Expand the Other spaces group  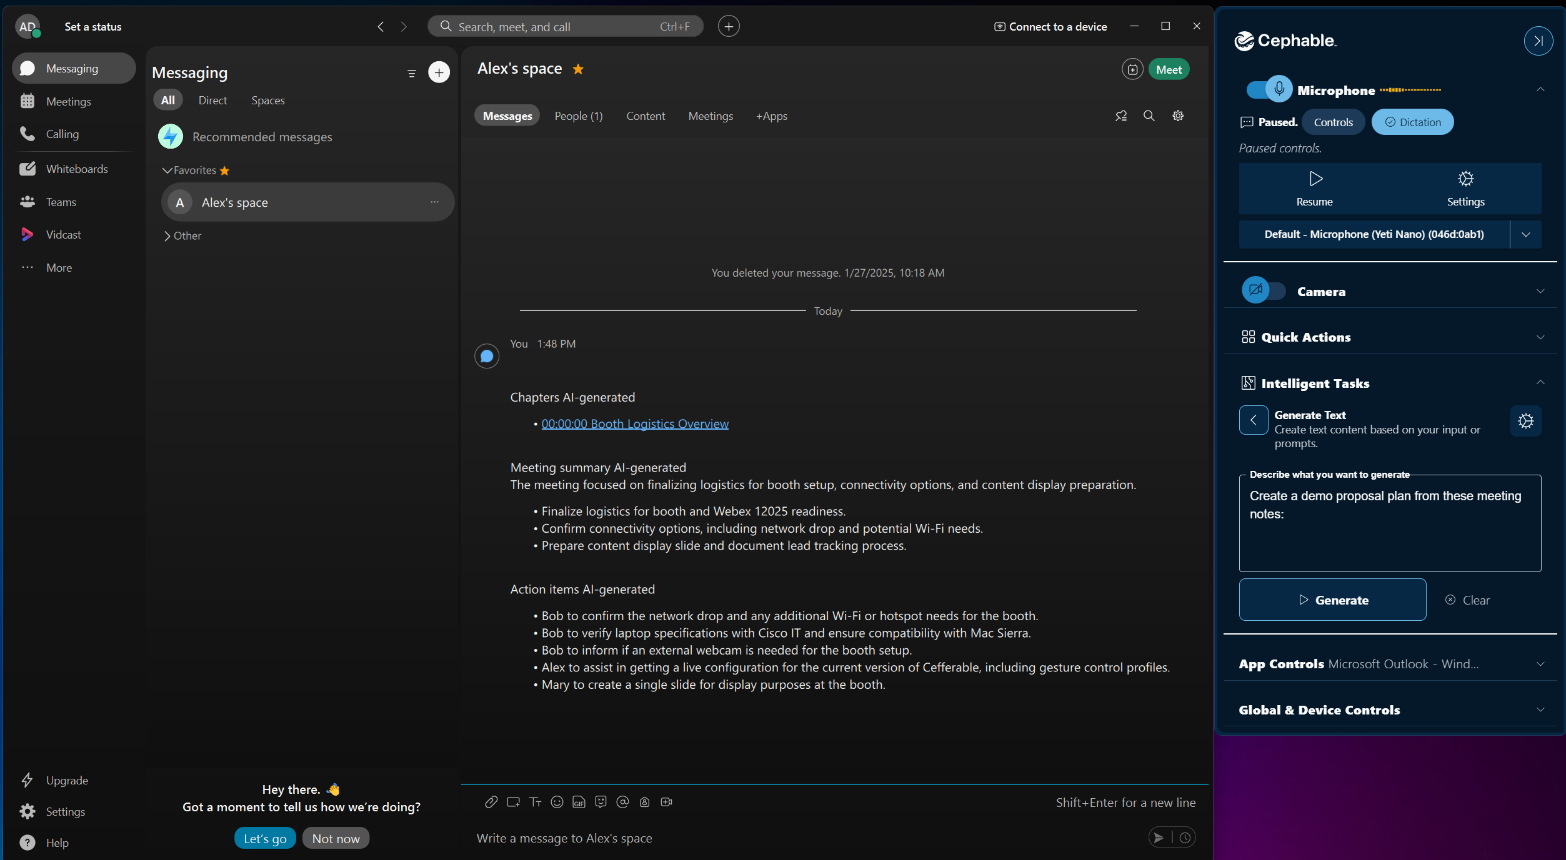(x=182, y=235)
